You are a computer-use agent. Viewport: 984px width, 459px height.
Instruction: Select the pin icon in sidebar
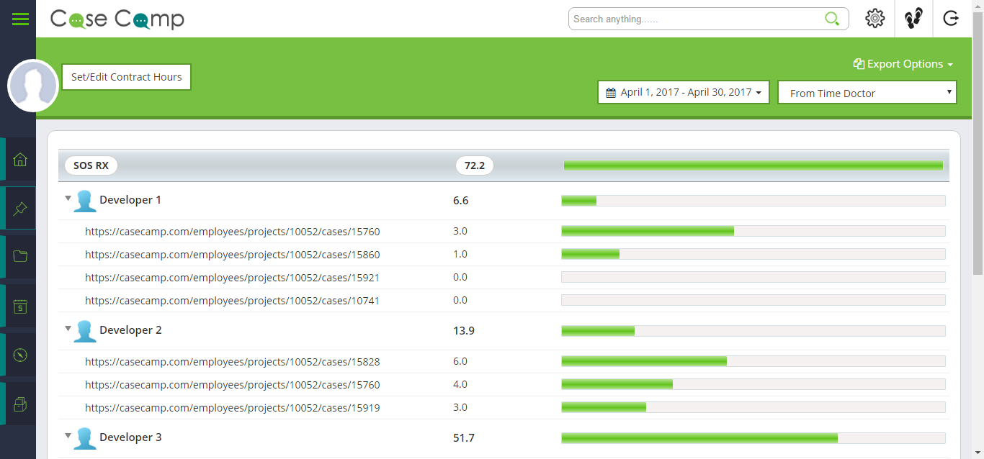(x=20, y=209)
